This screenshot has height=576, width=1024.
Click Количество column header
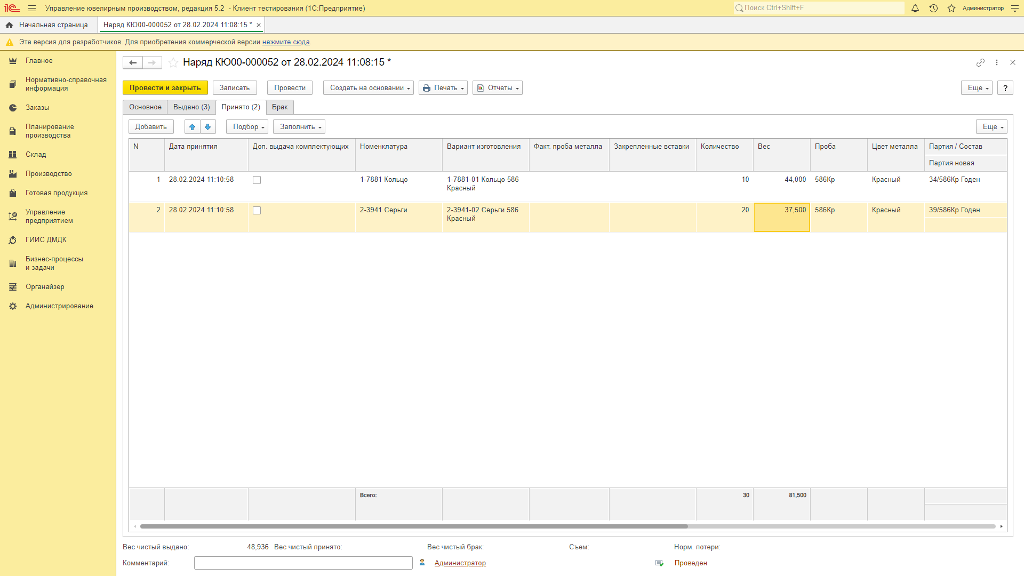point(724,155)
